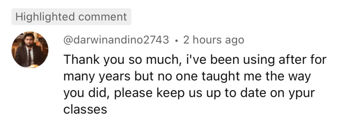The height and width of the screenshot is (127, 337).
Task: Click the word "classes" on the last line
Action: (x=85, y=109)
